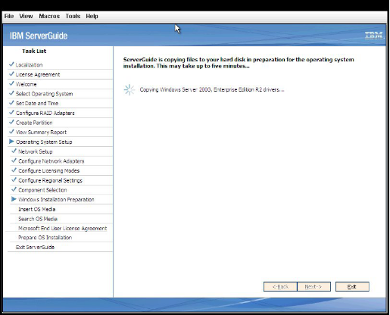Click the checkmark next to Configure RAID Adapters
This screenshot has height=315, width=390.
11,113
